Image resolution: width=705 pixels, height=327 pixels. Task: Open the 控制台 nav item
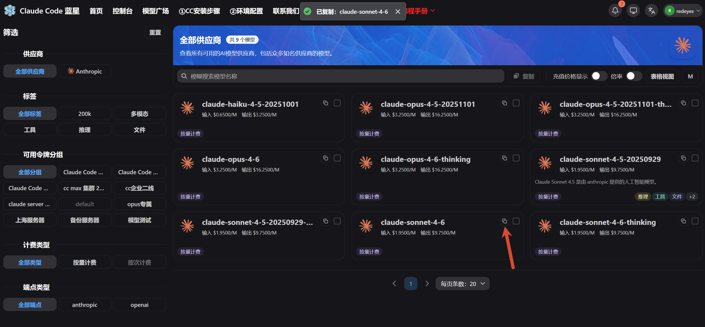[x=122, y=11]
